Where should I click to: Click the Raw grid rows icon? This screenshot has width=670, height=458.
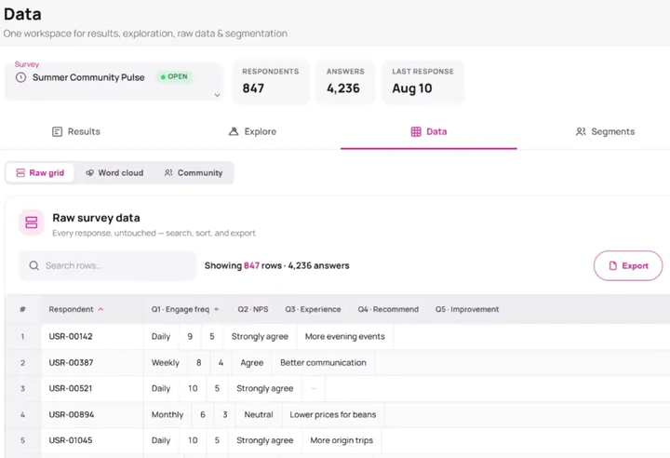click(x=20, y=173)
